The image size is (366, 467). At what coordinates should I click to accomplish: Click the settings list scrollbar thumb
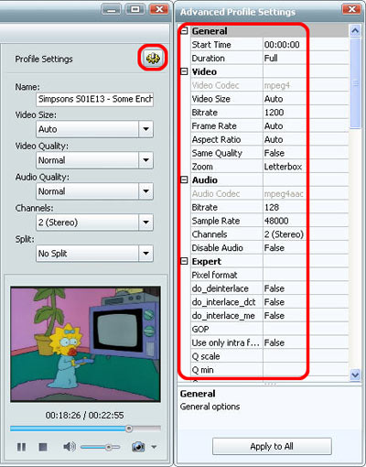coord(355,83)
